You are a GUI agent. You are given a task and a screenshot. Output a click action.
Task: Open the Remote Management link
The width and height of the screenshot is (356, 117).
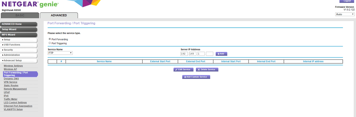click(15, 89)
